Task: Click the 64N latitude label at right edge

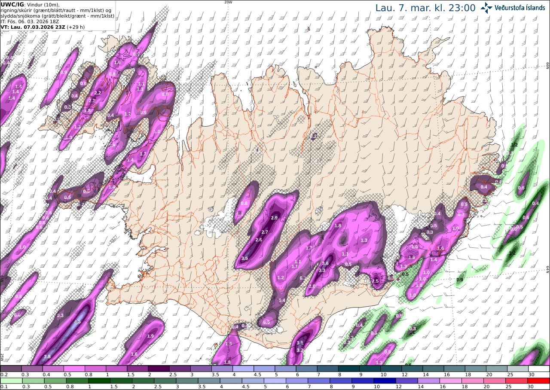Action: pos(548,270)
